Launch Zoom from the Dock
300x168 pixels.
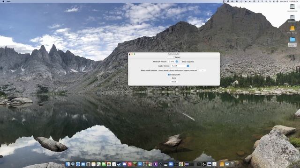click(171, 164)
